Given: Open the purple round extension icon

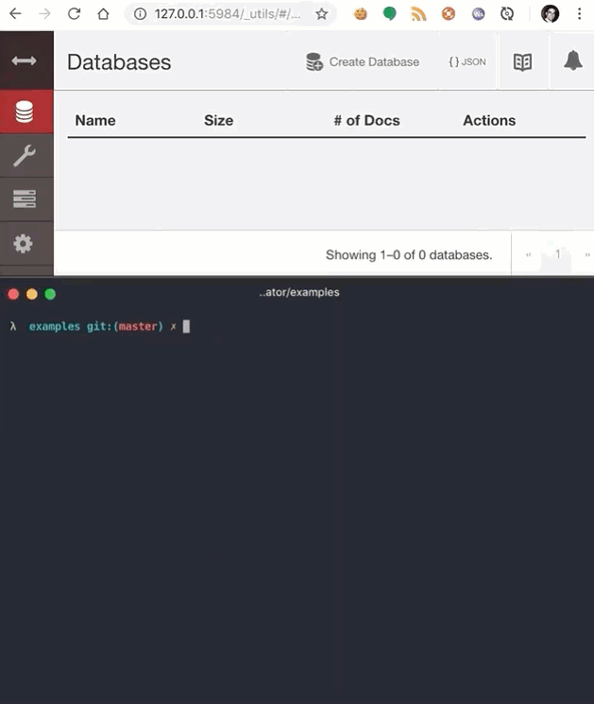Looking at the screenshot, I should tap(478, 14).
